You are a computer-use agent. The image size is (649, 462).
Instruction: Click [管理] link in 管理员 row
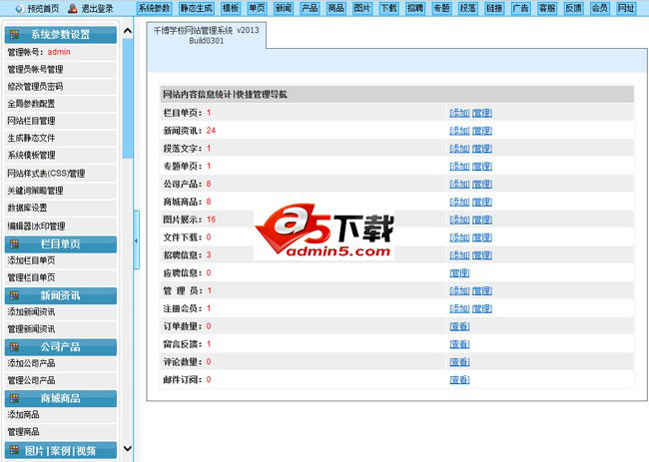click(482, 290)
